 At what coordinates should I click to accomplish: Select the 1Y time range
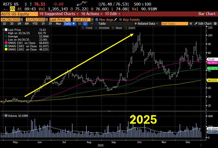pos(43,24)
